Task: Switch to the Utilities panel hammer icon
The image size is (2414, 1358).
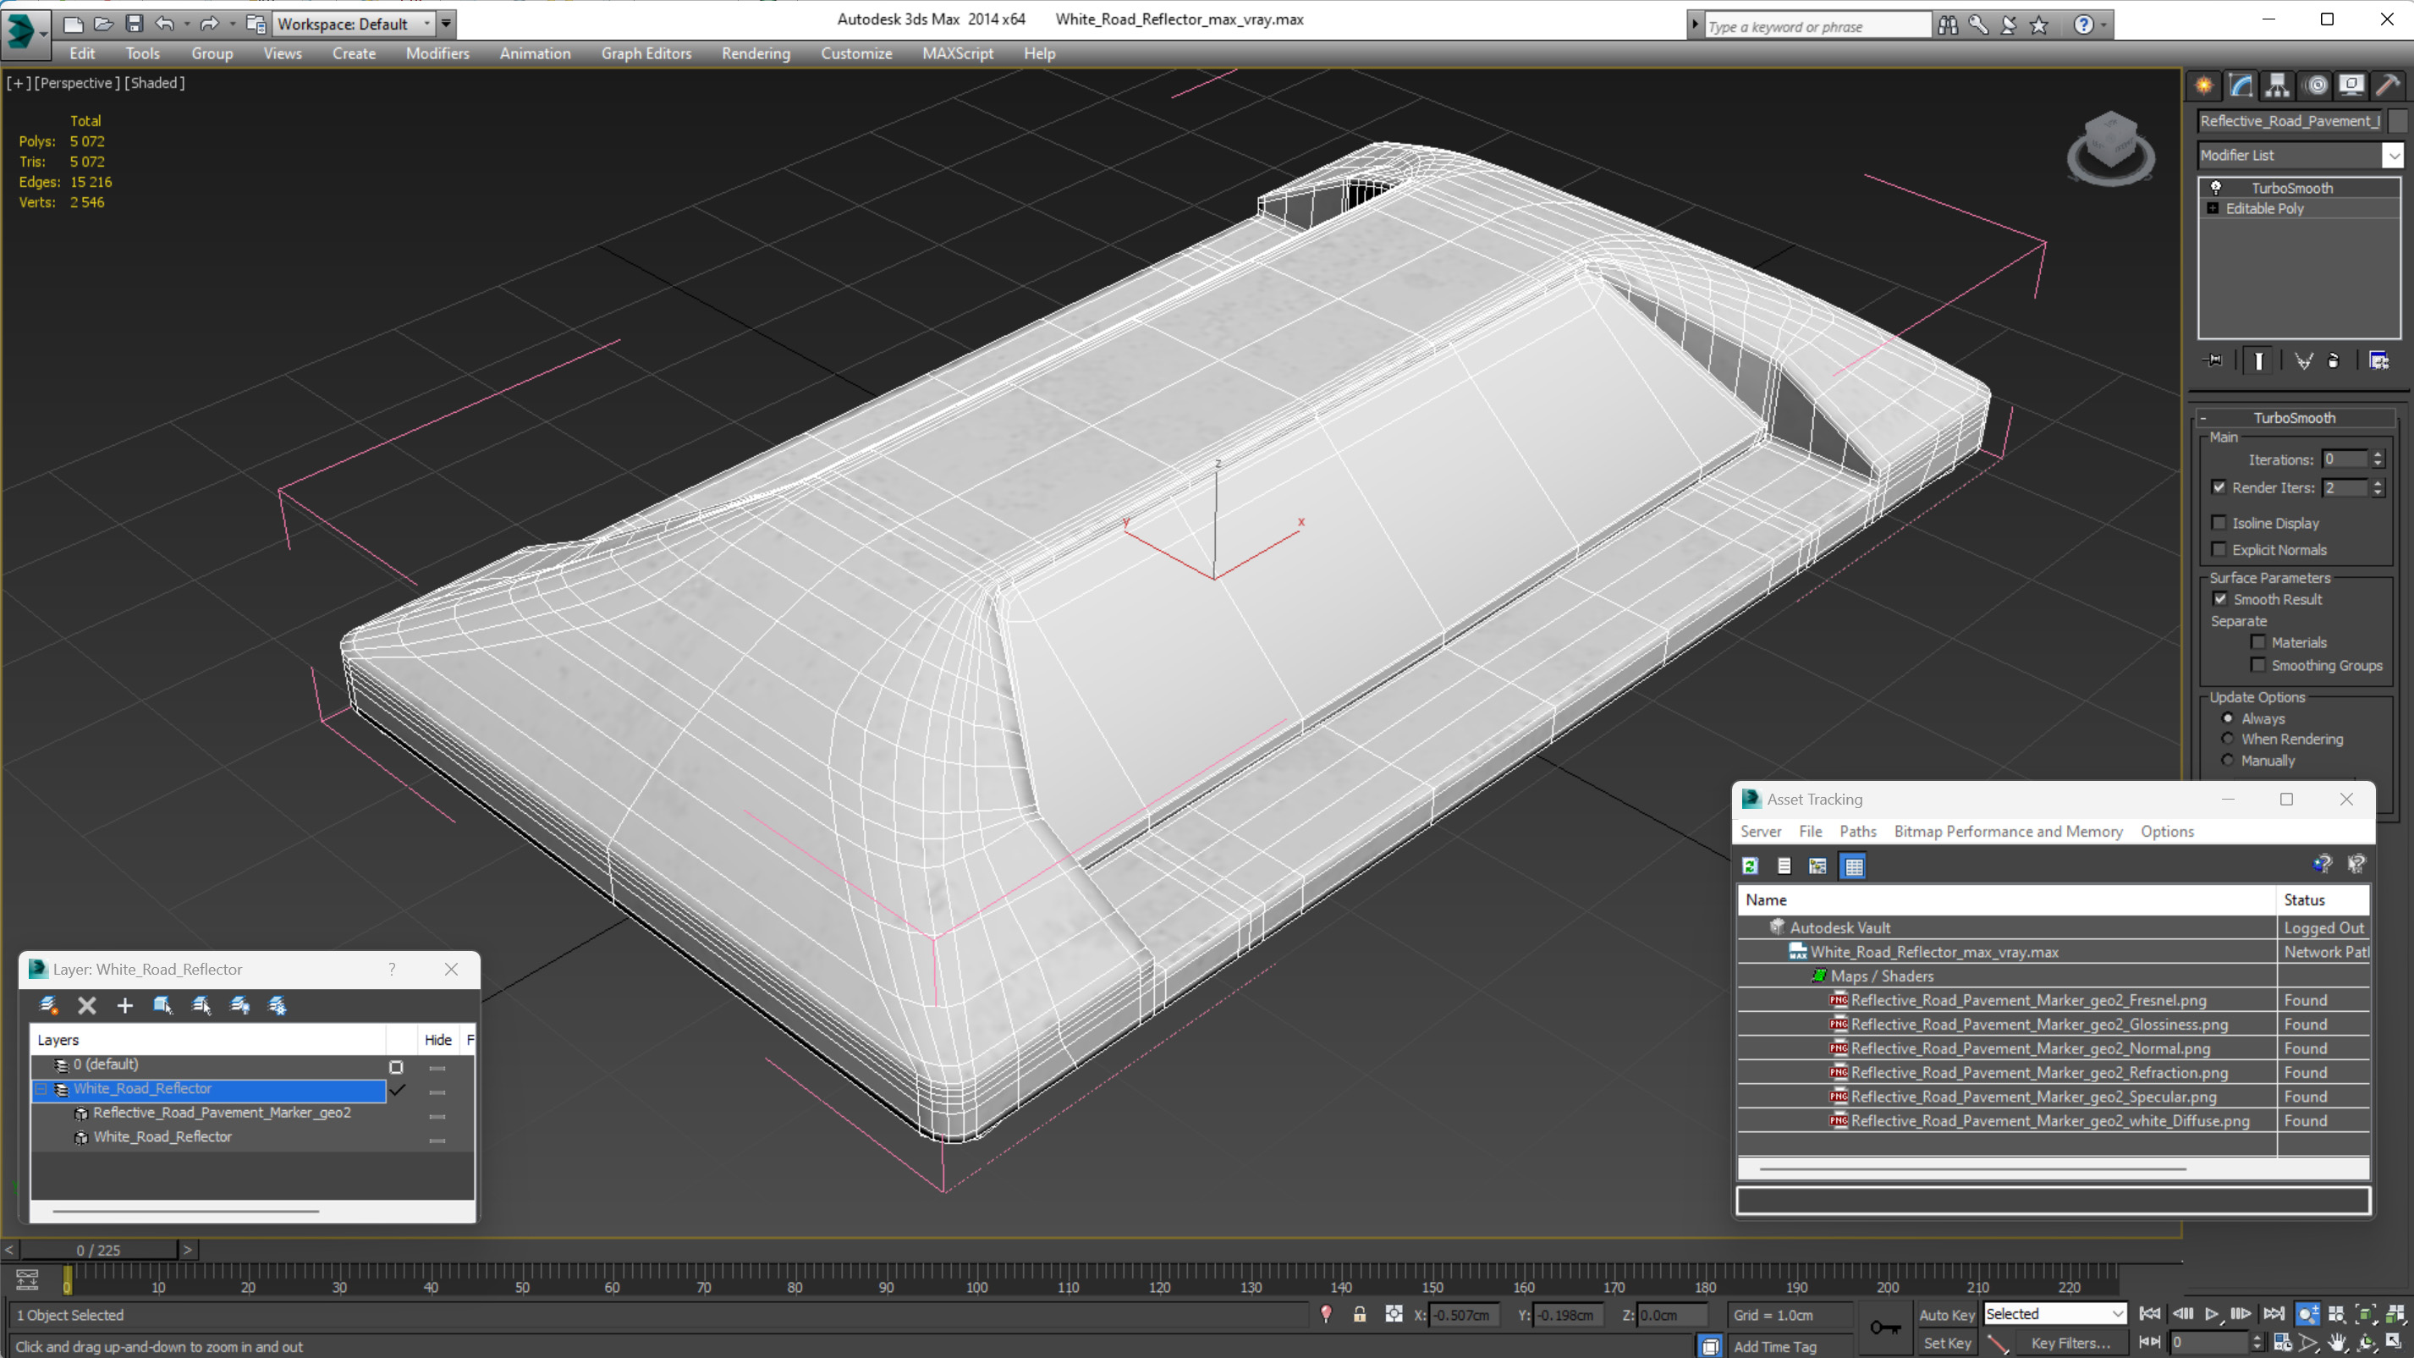Action: click(x=2388, y=85)
